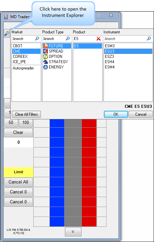
Task: Clear the ES product search filter
Action: 99,39
